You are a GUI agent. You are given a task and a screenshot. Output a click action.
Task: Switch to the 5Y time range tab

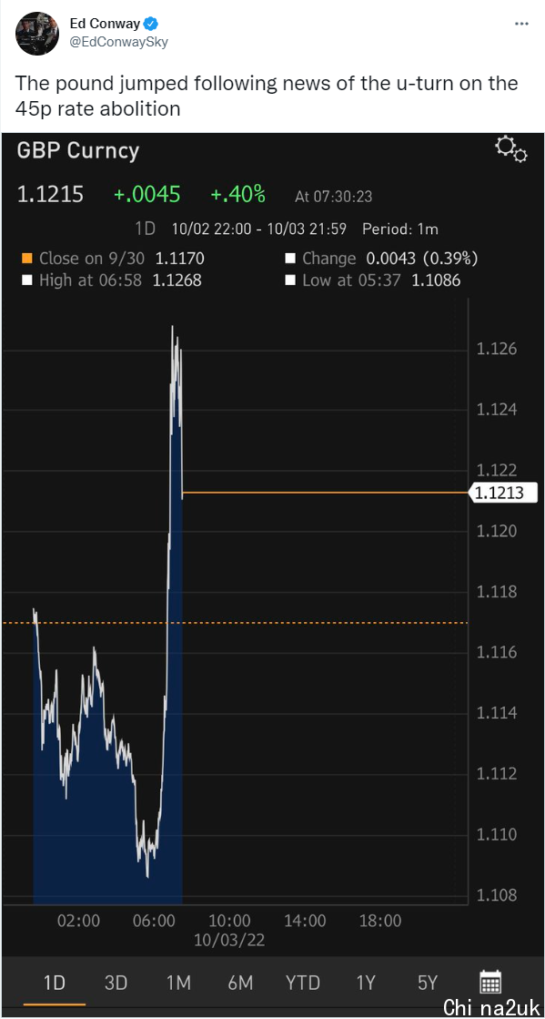[428, 983]
